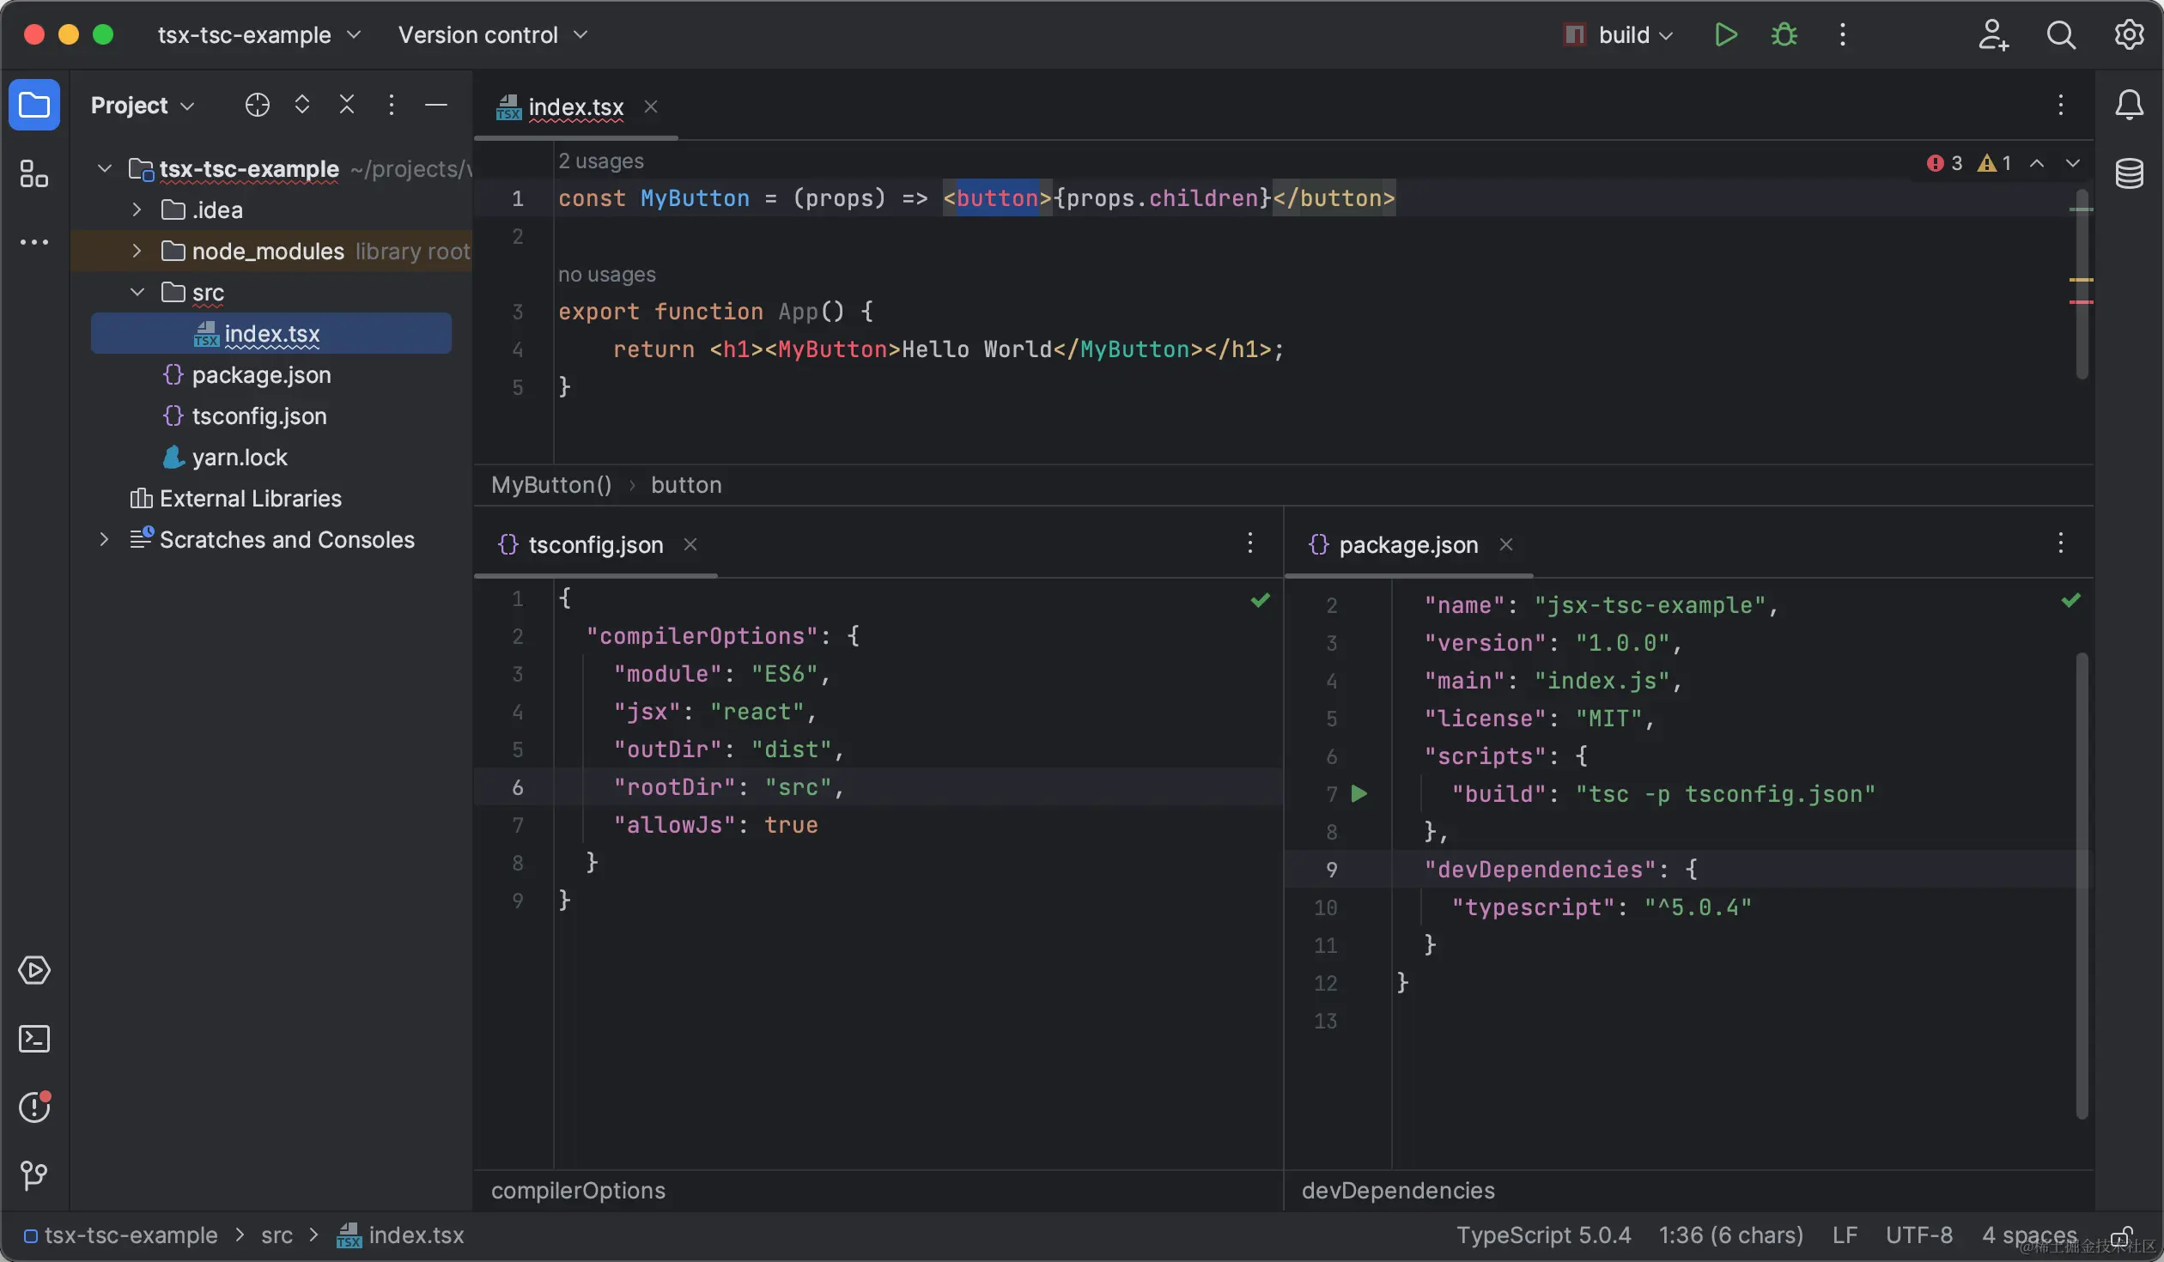Expand the node_modules folder
Viewport: 2164px width, 1262px height.
(137, 251)
